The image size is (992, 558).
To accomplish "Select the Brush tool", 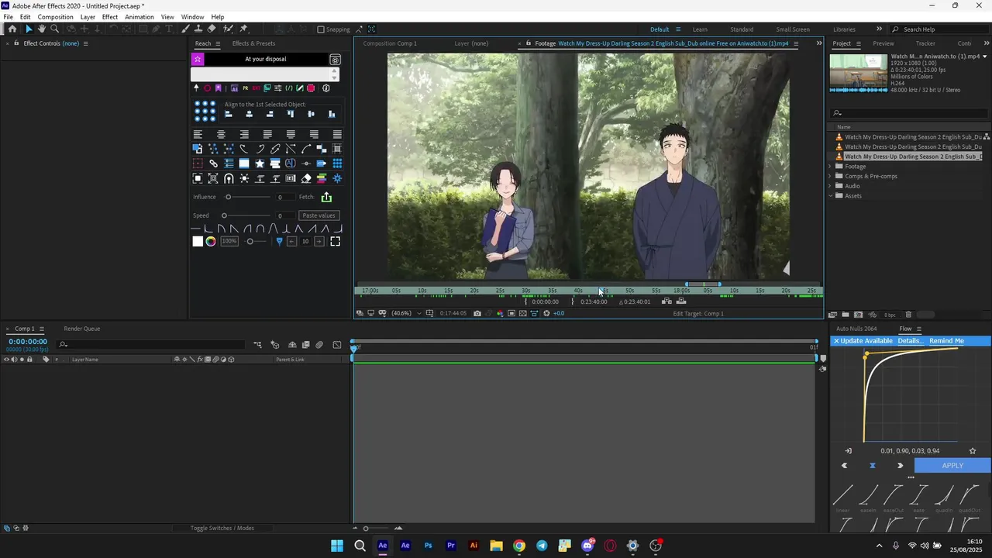I will (185, 29).
